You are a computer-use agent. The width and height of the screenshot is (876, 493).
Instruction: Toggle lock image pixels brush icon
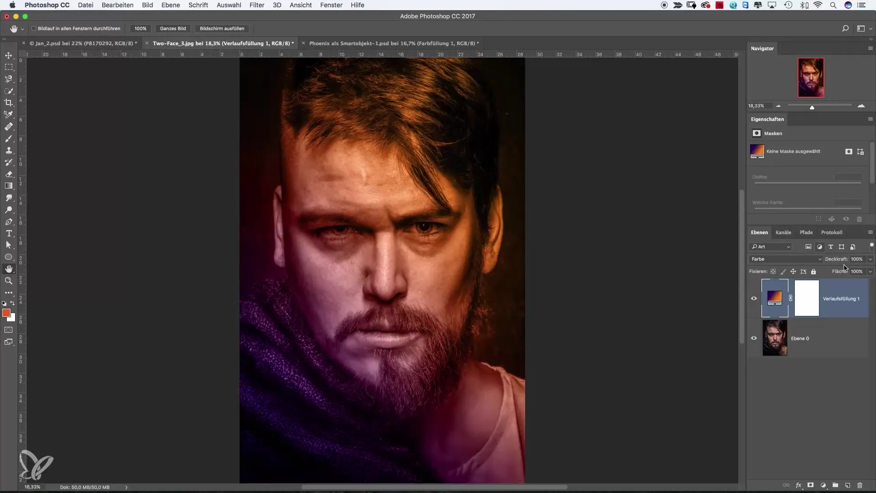pos(783,272)
